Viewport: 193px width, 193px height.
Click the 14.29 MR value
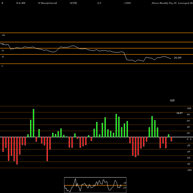(x=179, y=113)
